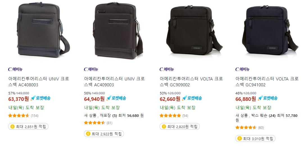Open the 새 상품, 재포장 (5) 최저 56,680원 offer
Image resolution: width=304 pixels, height=146 pixels.
click(x=114, y=116)
